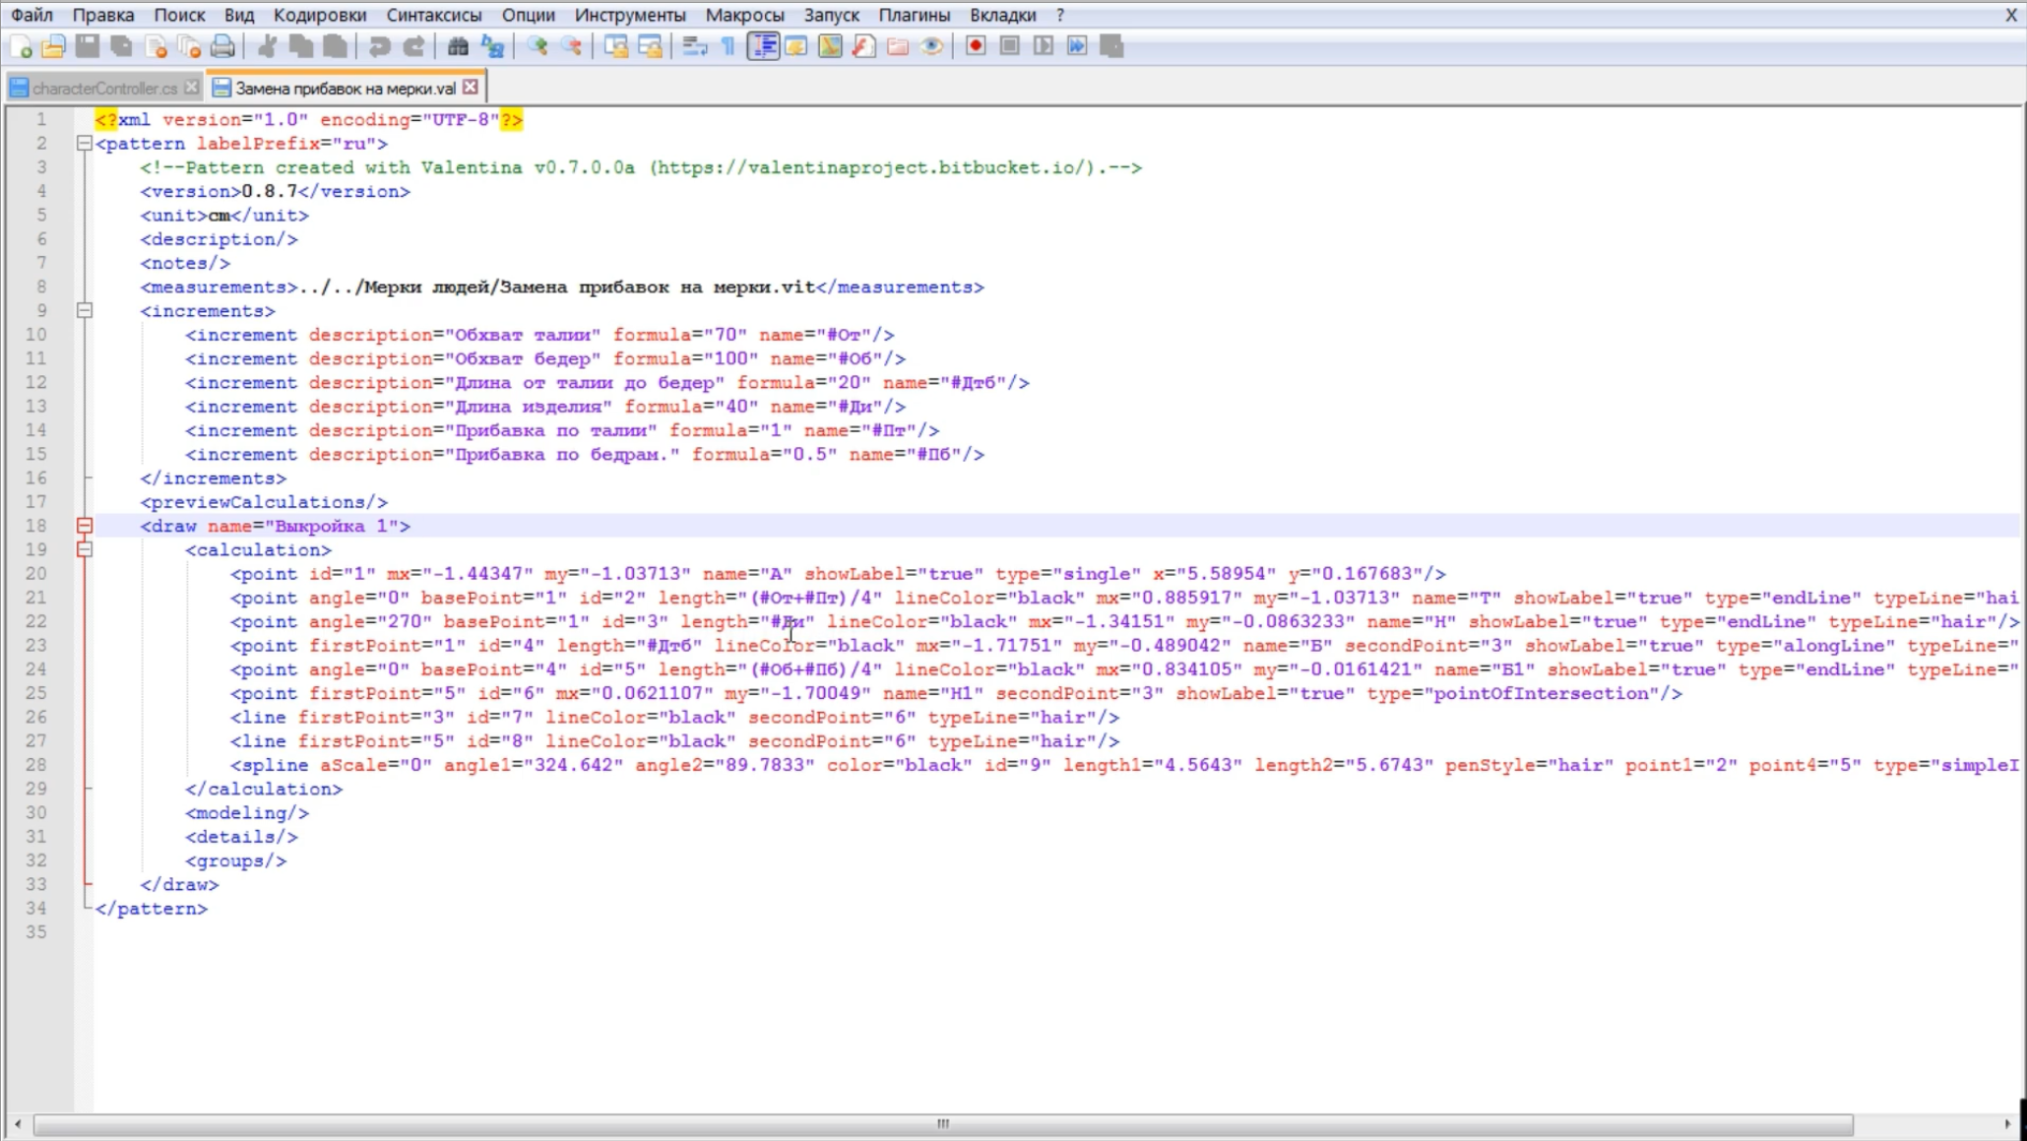The width and height of the screenshot is (2027, 1141).
Task: Click the User defined language icon
Action: 796,46
